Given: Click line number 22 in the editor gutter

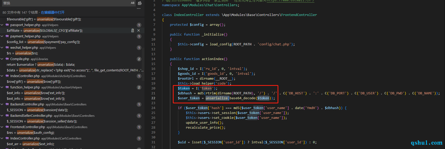Looking at the screenshot, I should (153, 98).
